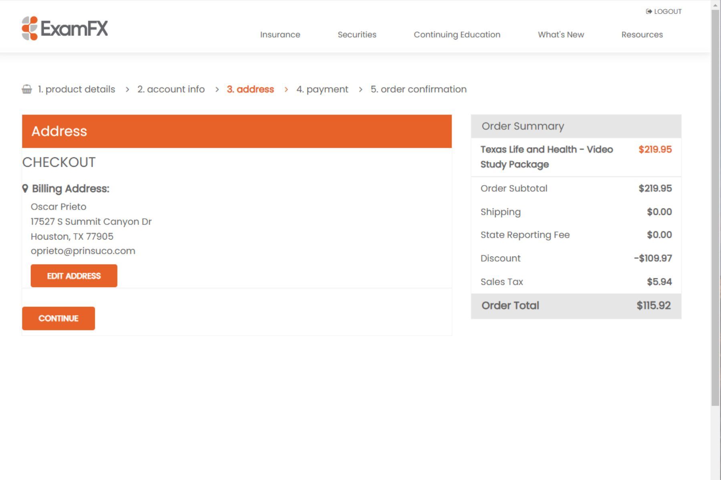This screenshot has width=721, height=480.
Task: Open the Continuing Education menu
Action: point(457,35)
